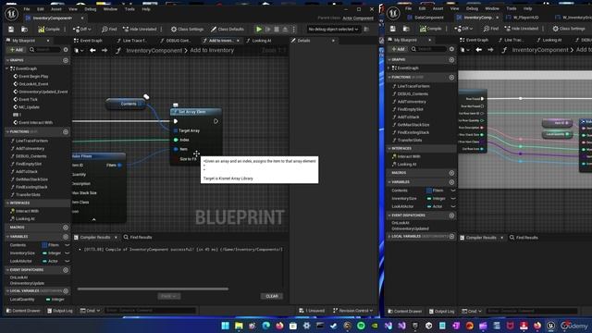Open Debug menu in left window
Image resolution: width=592 pixels, height=333 pixels.
coord(91,9)
